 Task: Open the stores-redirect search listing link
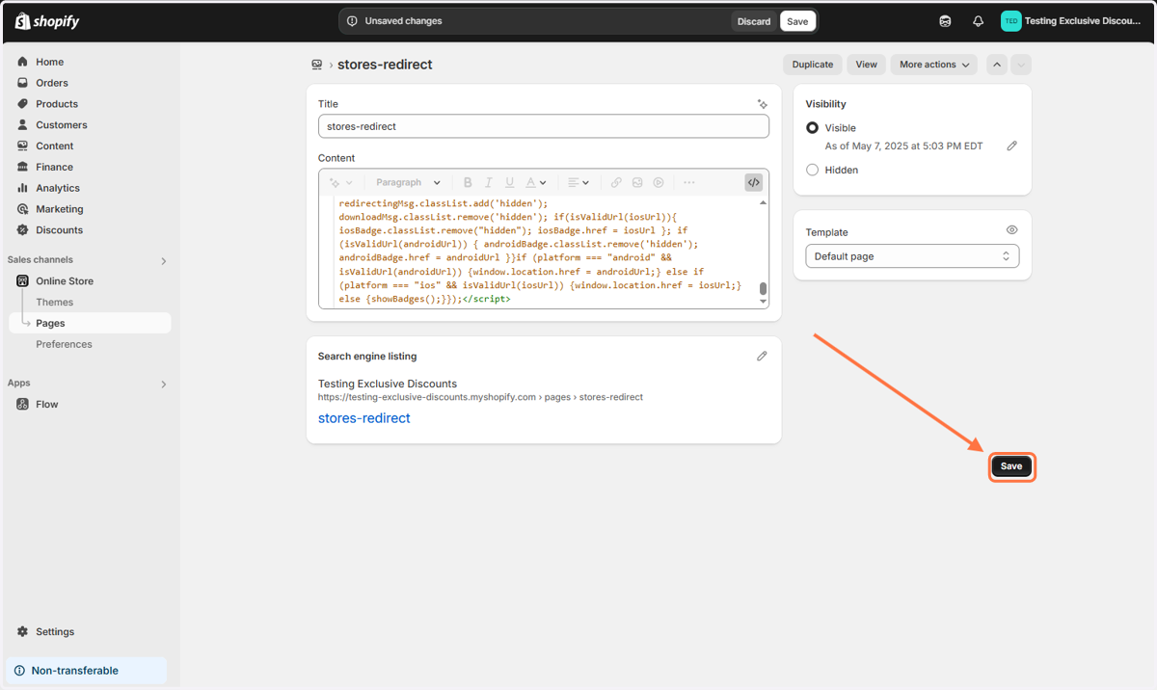(x=364, y=418)
